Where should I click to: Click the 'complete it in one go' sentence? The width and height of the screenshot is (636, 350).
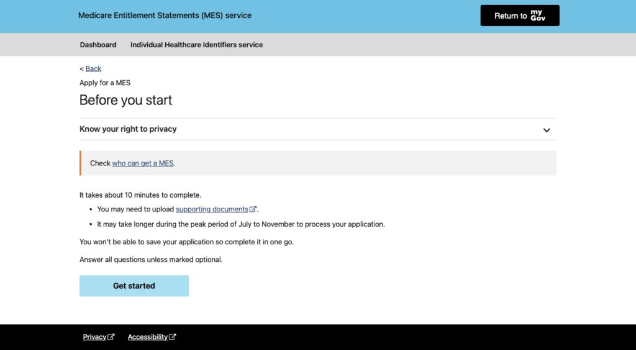click(186, 242)
